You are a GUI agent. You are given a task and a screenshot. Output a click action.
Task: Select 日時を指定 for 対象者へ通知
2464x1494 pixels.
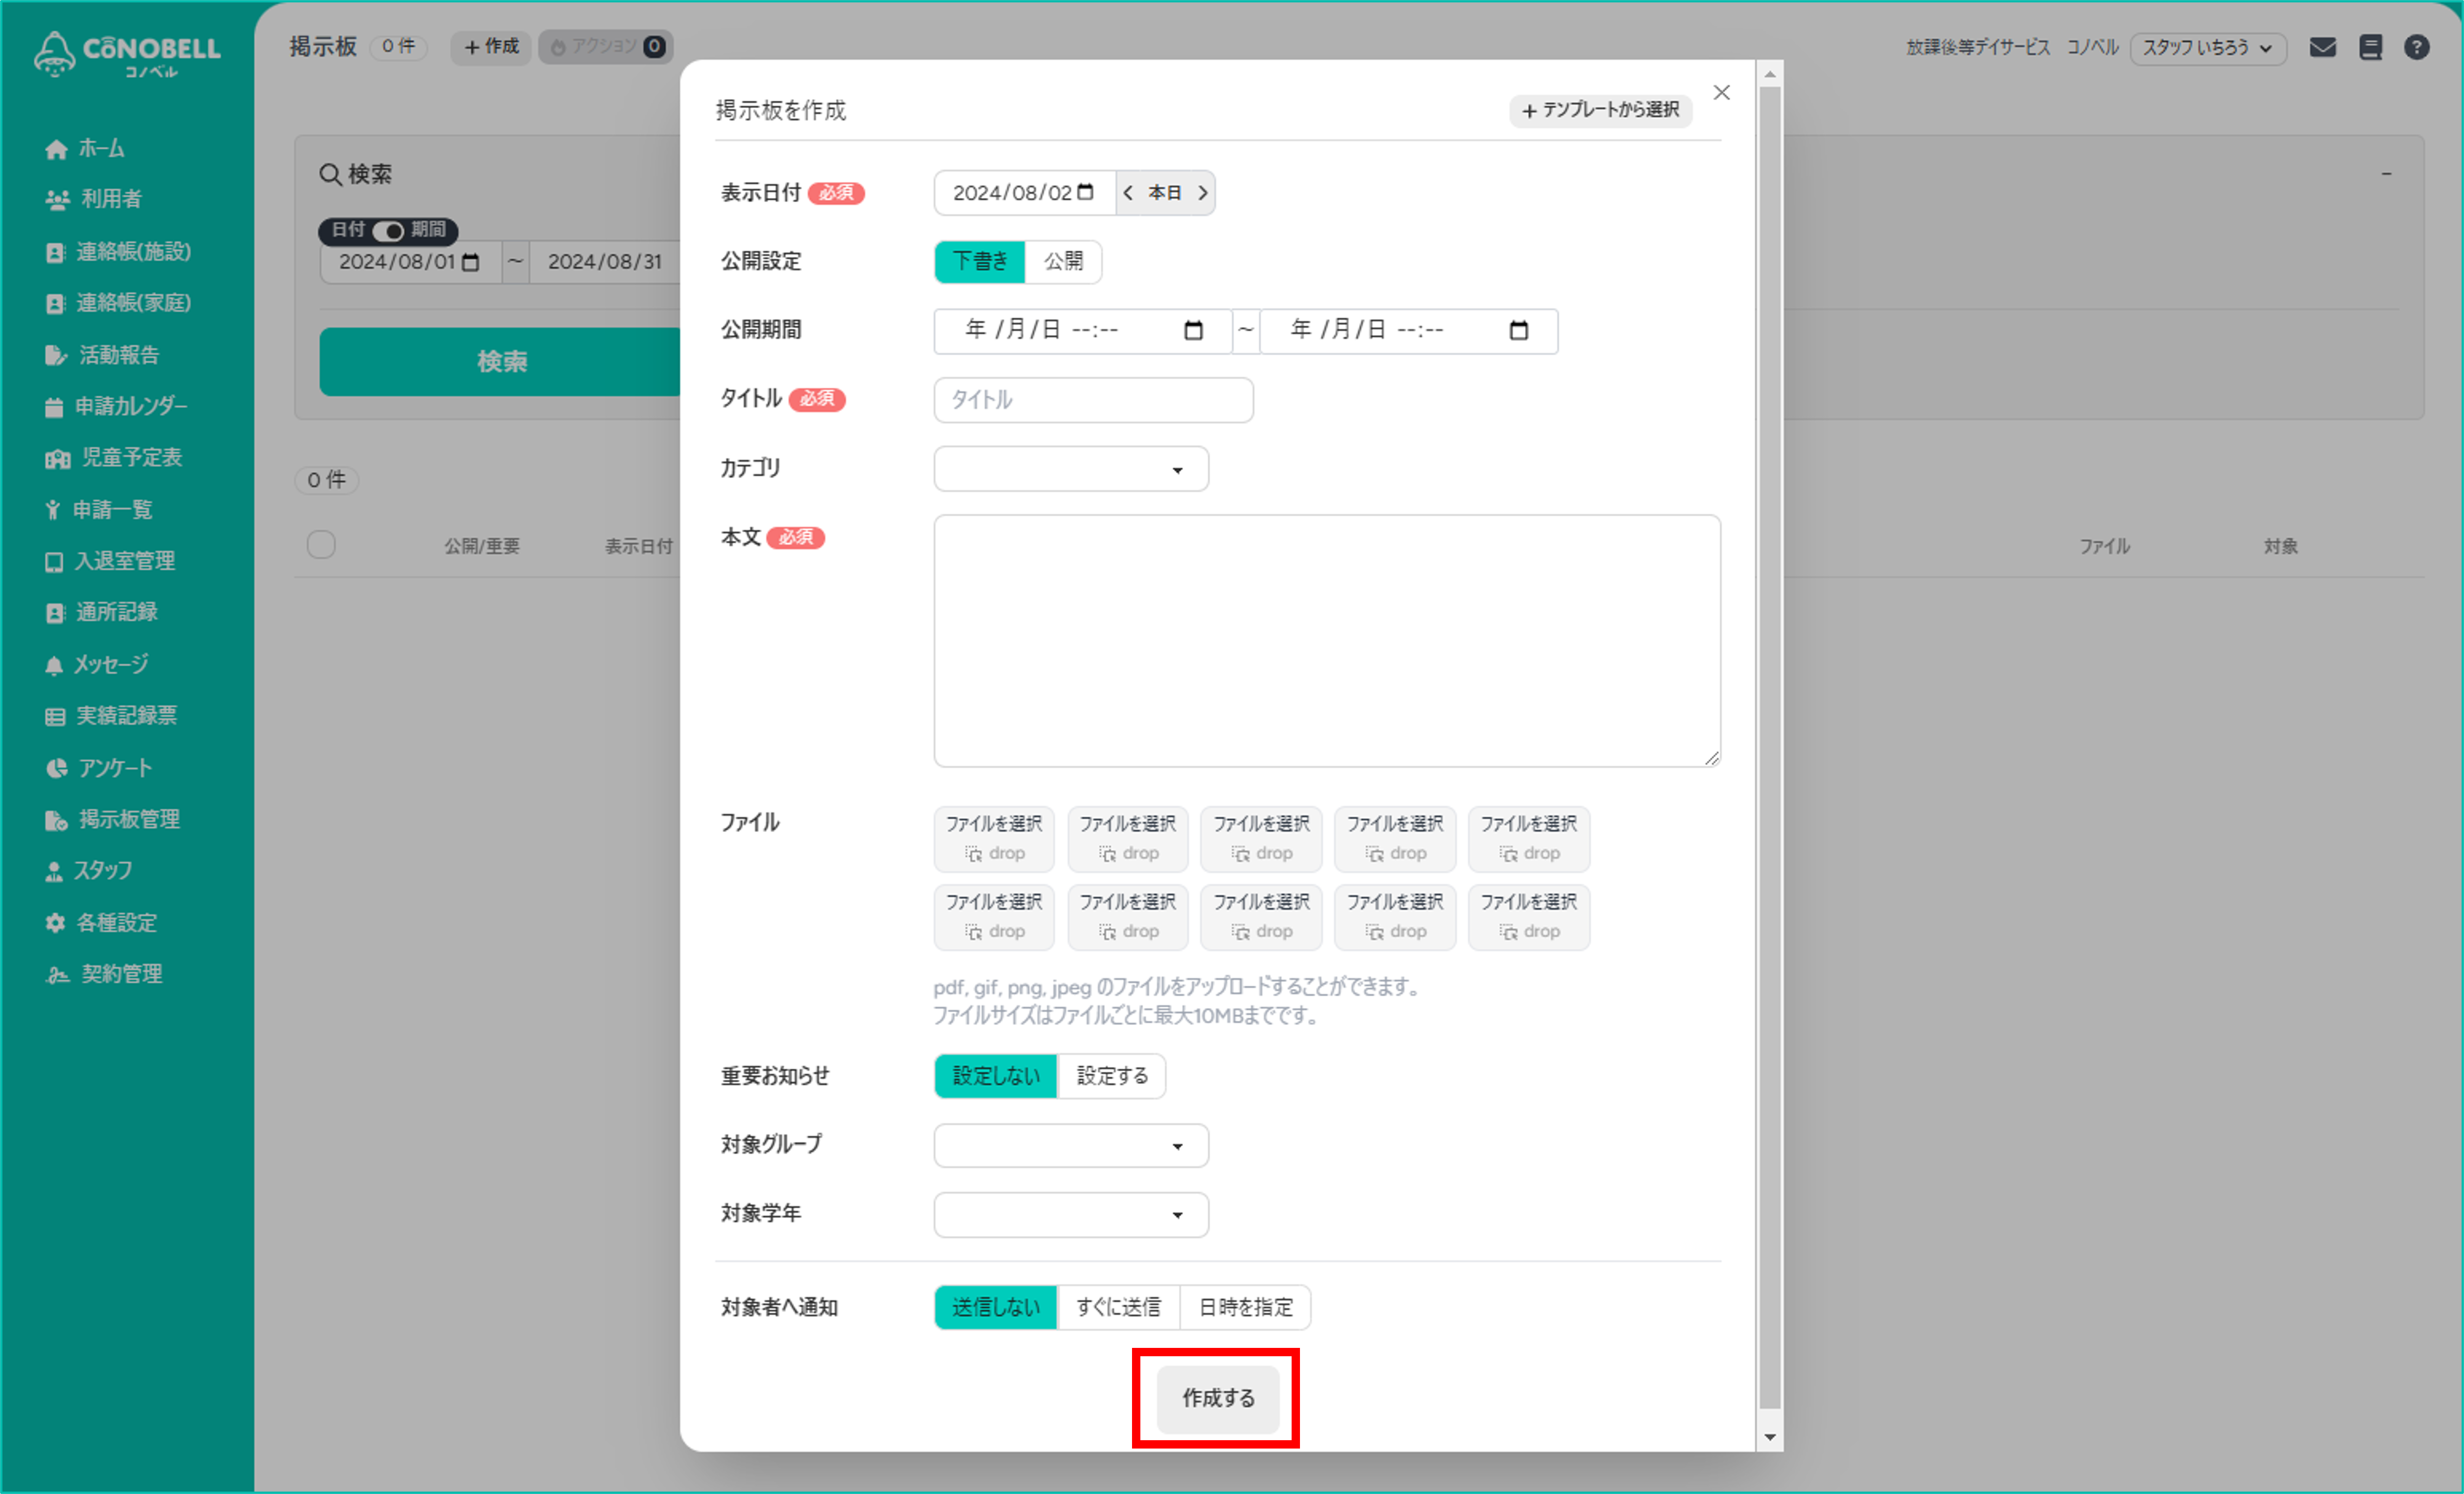pos(1245,1307)
